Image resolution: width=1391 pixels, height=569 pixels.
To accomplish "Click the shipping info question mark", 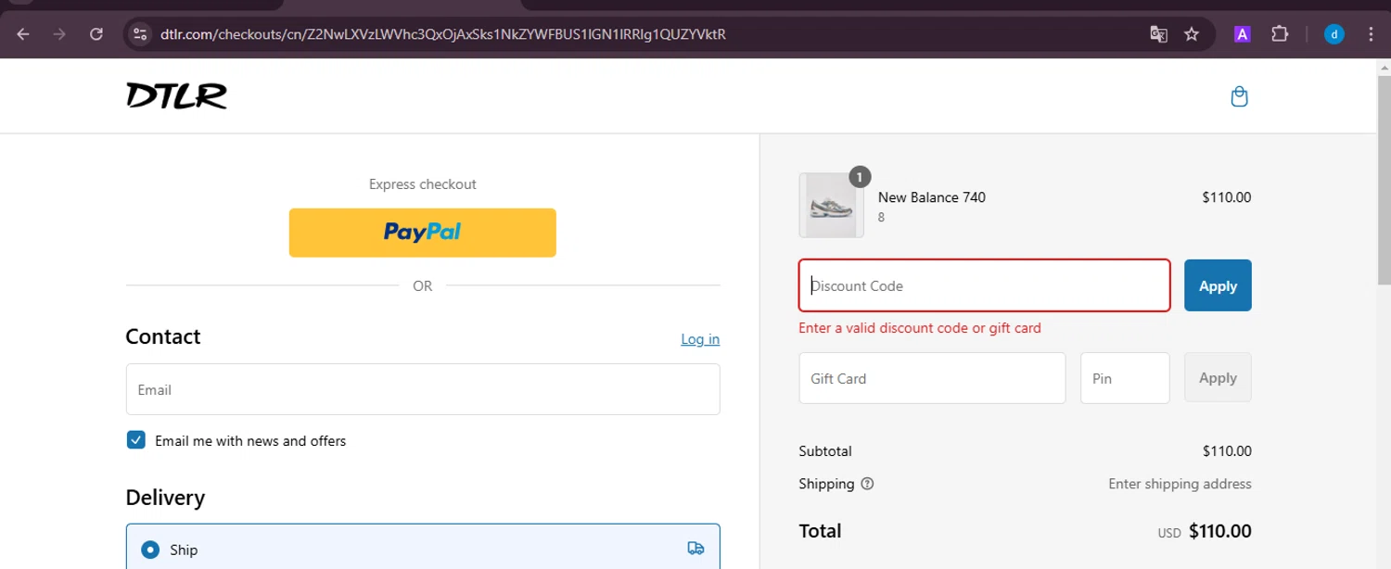I will [867, 484].
